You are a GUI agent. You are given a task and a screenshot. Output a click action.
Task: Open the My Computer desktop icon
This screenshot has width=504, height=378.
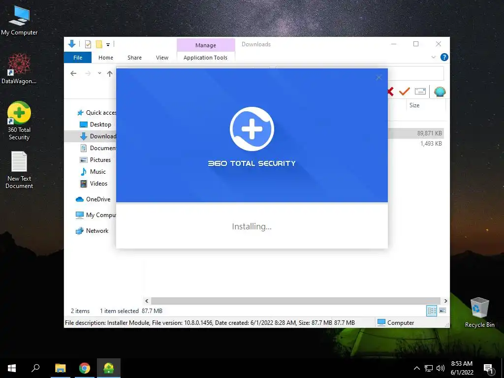click(x=19, y=21)
